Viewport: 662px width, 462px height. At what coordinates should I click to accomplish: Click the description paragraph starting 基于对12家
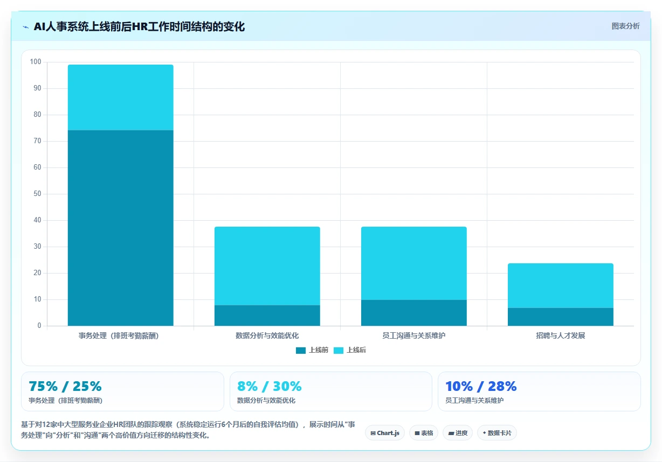tap(188, 430)
